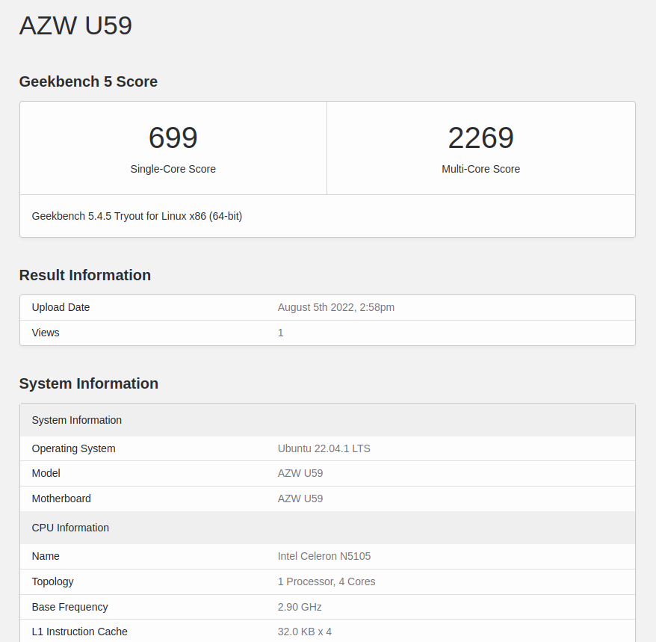Image resolution: width=656 pixels, height=642 pixels.
Task: Click the 'Motherboard' row label
Action: click(61, 499)
